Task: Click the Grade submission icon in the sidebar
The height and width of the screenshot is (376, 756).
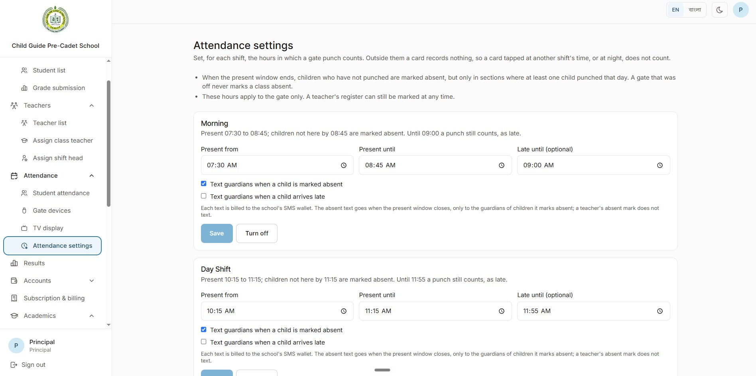Action: (24, 88)
